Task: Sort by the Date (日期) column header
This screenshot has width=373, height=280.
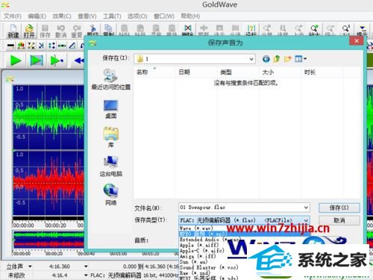Action: [184, 72]
